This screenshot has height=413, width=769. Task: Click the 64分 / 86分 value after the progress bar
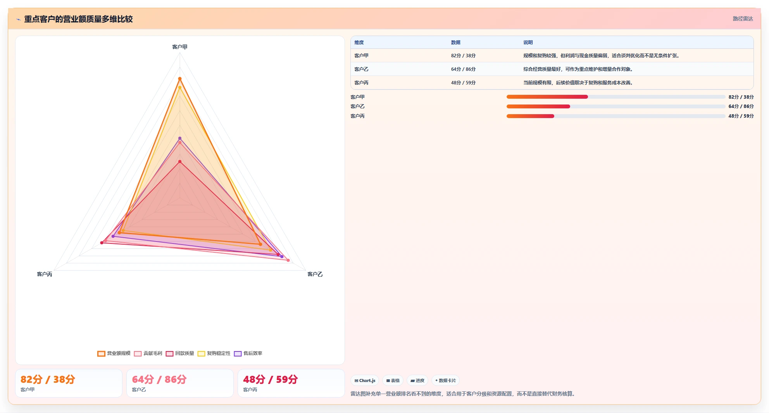pyautogui.click(x=741, y=106)
